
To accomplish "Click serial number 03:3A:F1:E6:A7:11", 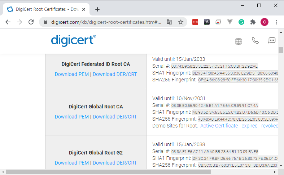I will (x=215, y=152).
